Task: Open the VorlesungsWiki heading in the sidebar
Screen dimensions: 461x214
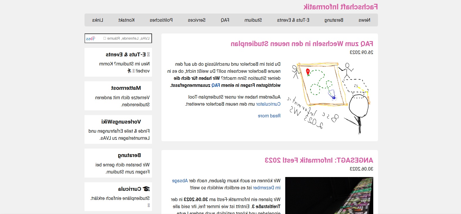Action: click(121, 122)
